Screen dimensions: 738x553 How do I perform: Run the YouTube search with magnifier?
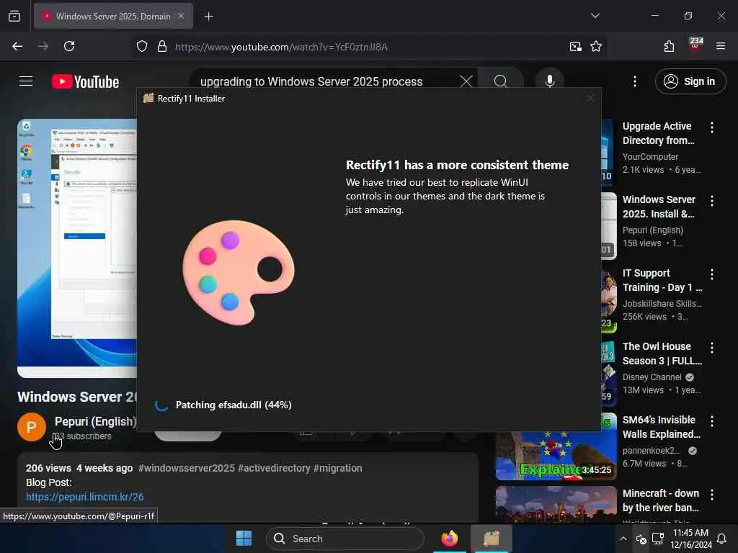[x=501, y=81]
